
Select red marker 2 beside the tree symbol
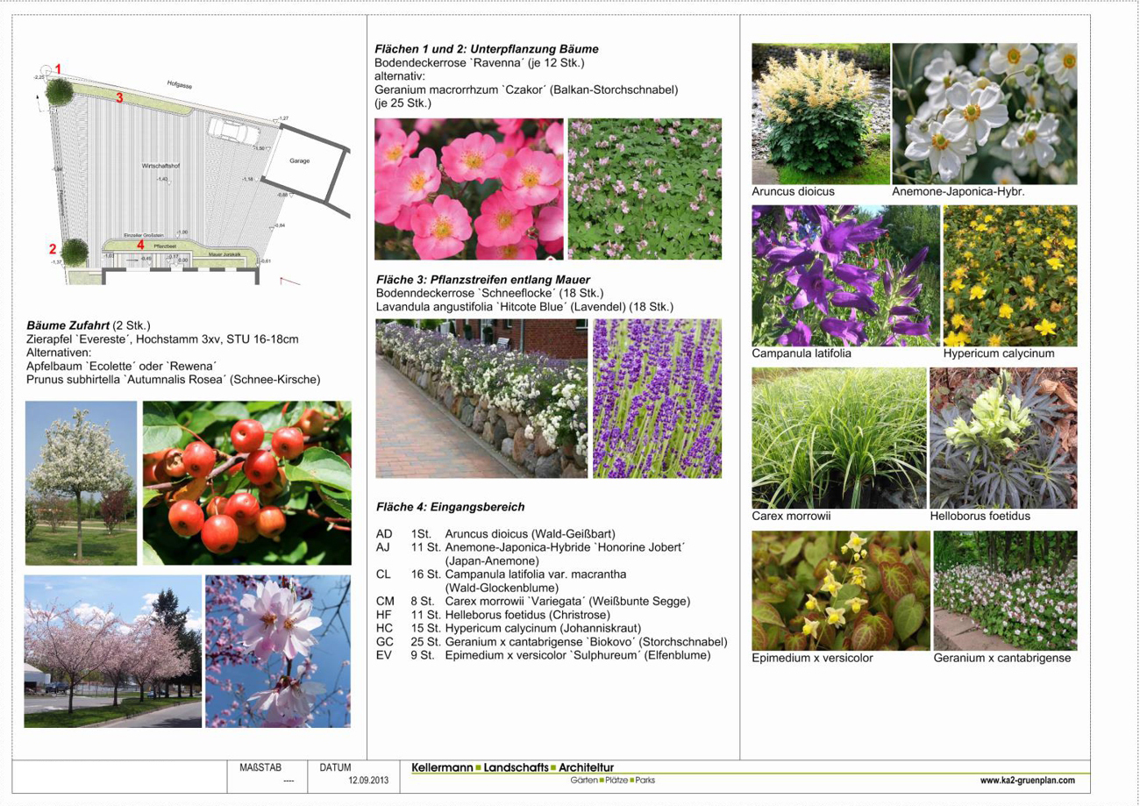pyautogui.click(x=53, y=250)
